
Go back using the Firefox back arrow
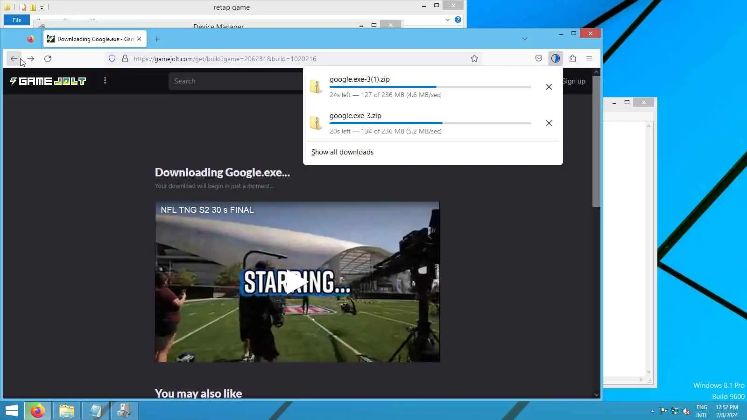[x=14, y=59]
